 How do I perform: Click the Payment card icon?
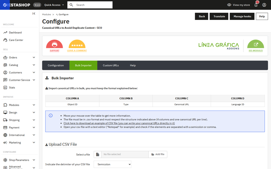pyautogui.click(x=5, y=127)
